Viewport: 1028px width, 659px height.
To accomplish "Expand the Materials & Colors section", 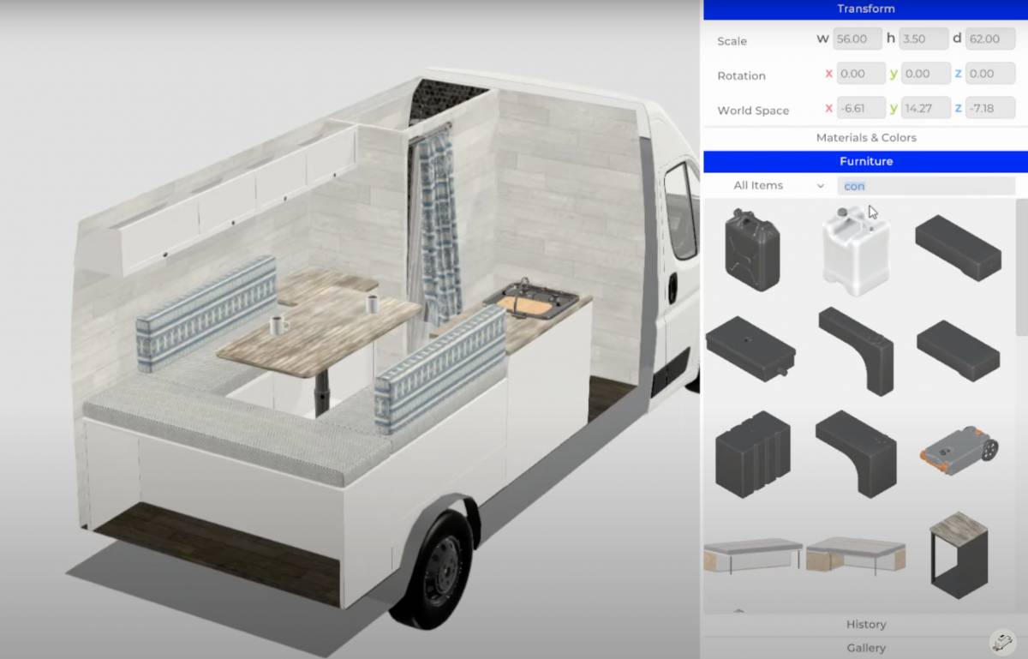I will tap(866, 137).
